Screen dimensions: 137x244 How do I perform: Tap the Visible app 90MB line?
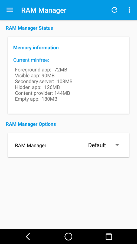click(35, 76)
